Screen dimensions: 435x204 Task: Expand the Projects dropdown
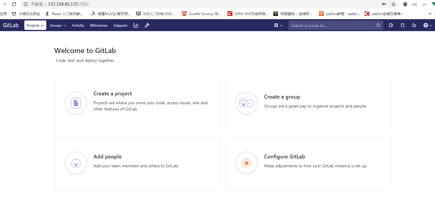35,25
